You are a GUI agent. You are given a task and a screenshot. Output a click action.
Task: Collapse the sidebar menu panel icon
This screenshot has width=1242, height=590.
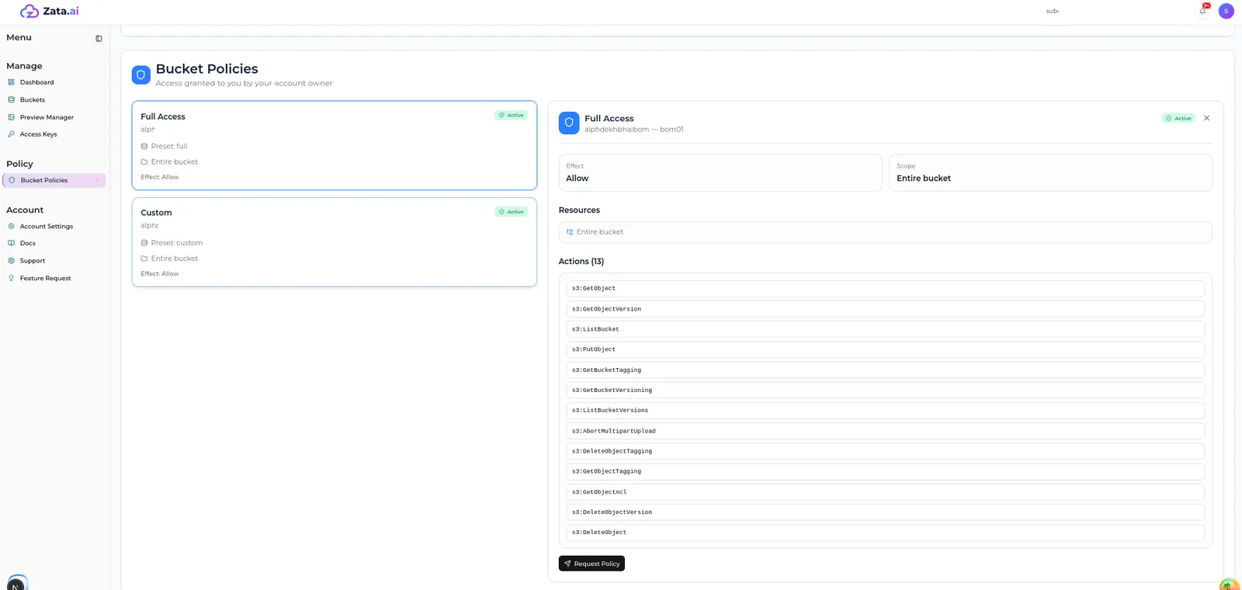tap(99, 38)
